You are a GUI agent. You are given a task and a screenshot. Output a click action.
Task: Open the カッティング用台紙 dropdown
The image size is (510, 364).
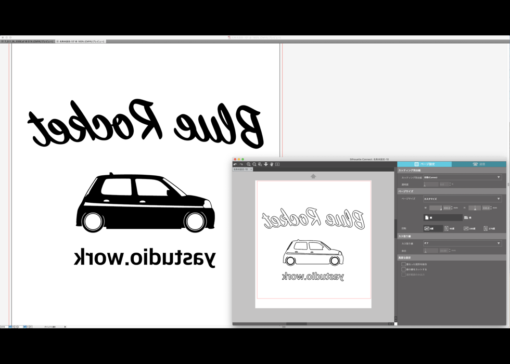(462, 177)
